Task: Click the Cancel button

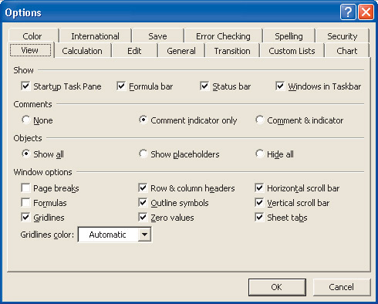Action: click(342, 287)
